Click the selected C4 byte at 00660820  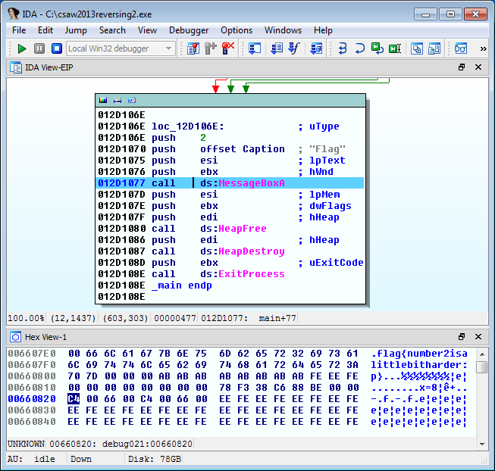click(x=74, y=399)
